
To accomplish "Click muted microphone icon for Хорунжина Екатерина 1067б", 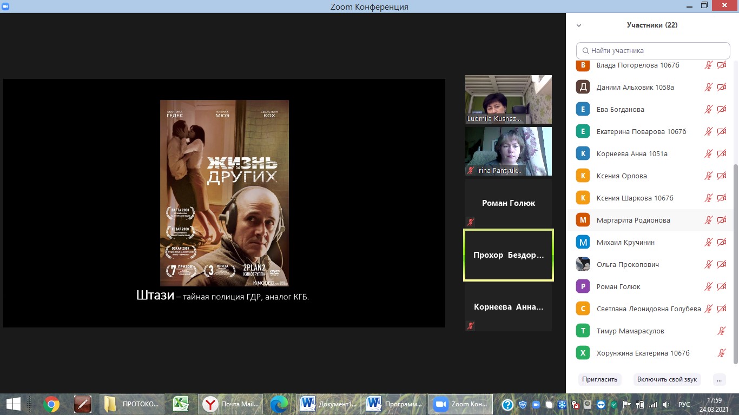I will pos(722,353).
